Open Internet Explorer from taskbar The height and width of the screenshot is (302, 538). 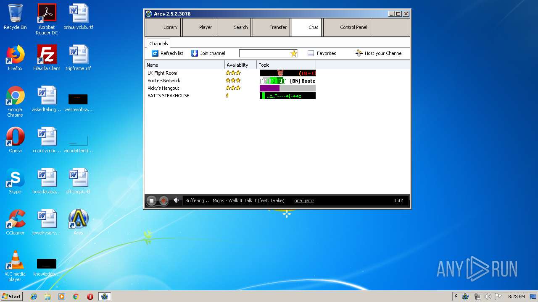coord(34,297)
